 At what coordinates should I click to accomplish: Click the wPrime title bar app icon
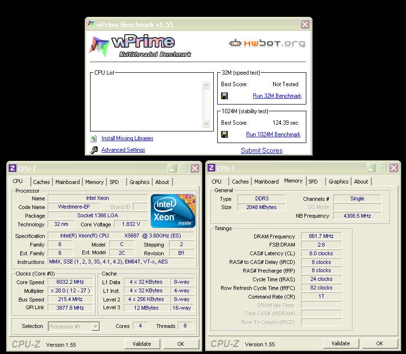[90, 24]
